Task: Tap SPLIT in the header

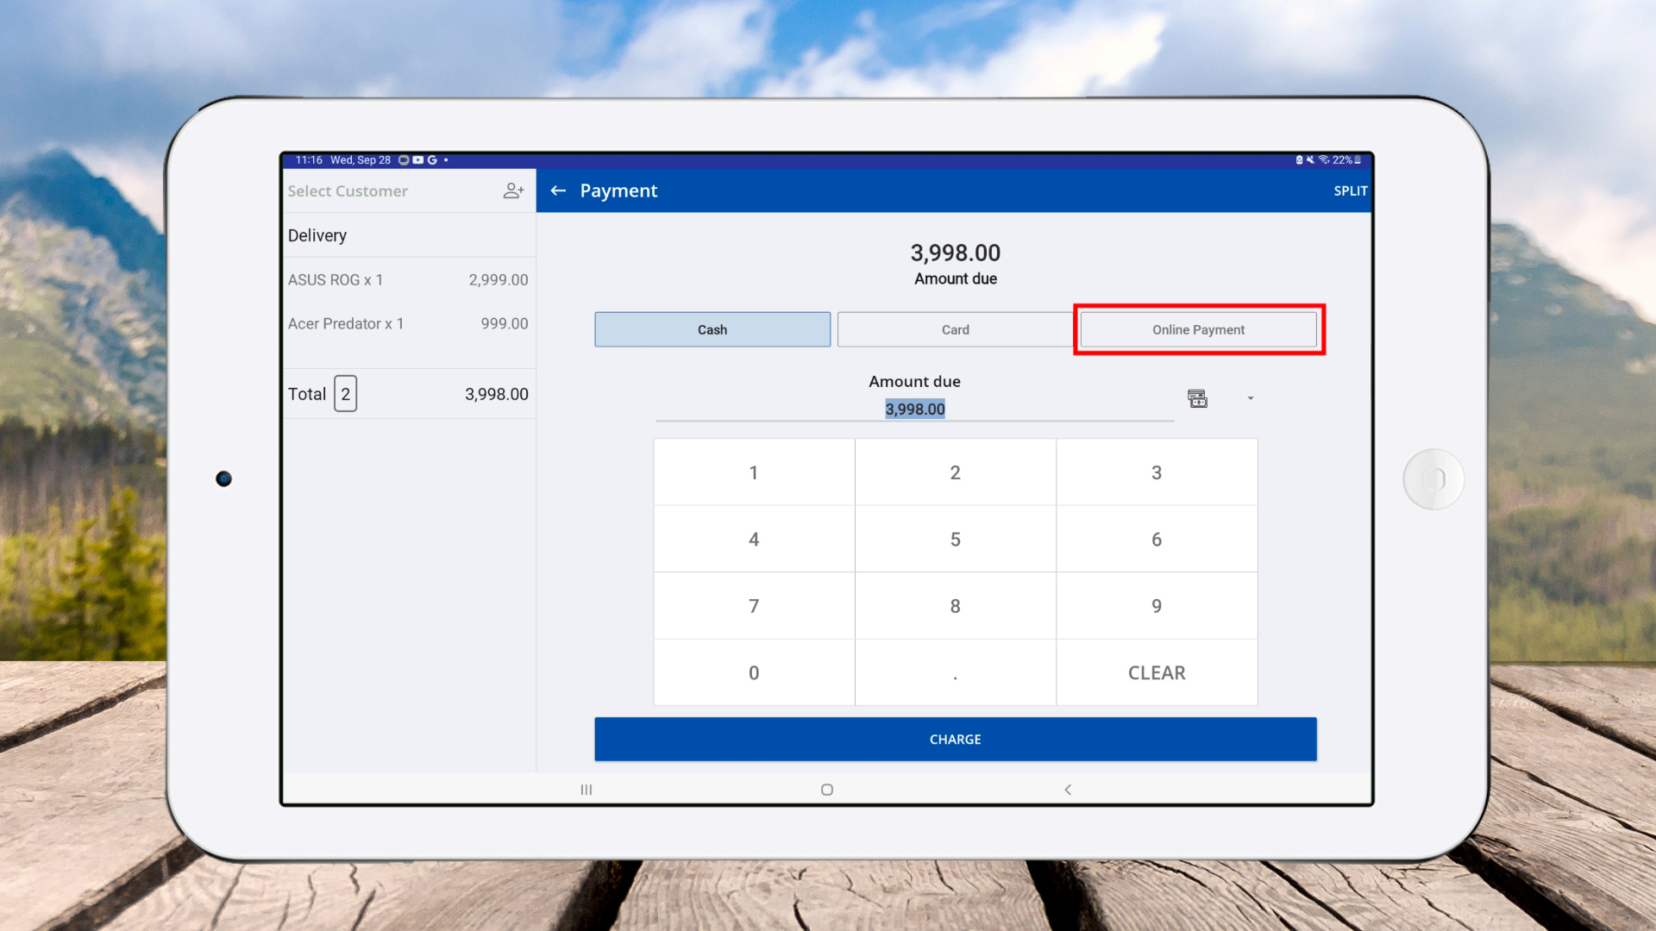Action: (x=1350, y=191)
